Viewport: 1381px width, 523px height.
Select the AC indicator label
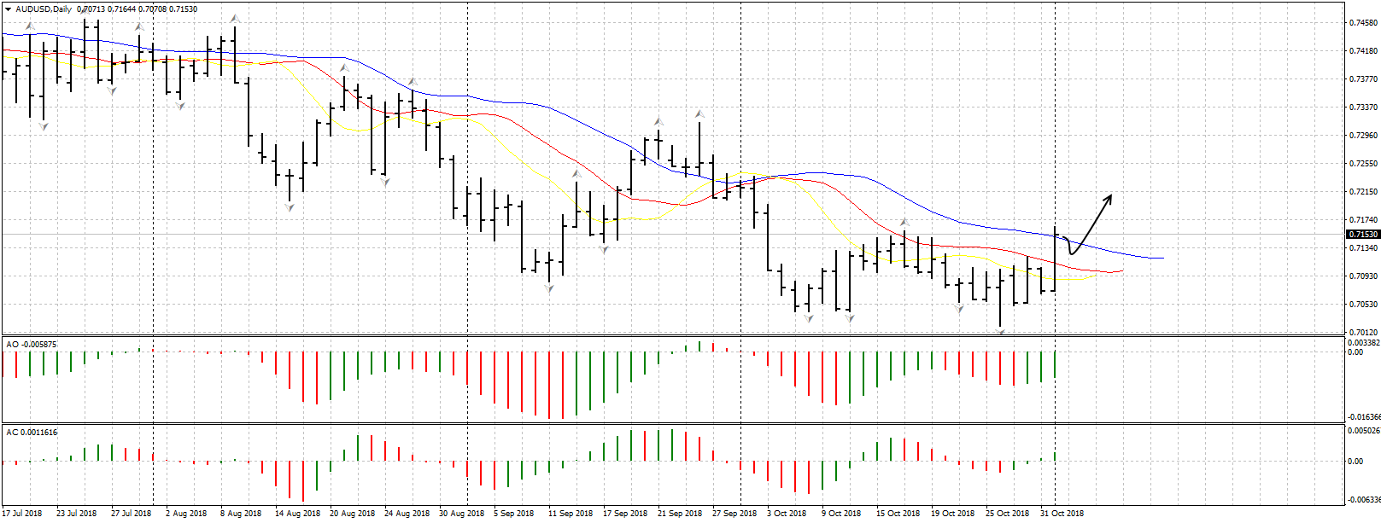click(x=32, y=433)
